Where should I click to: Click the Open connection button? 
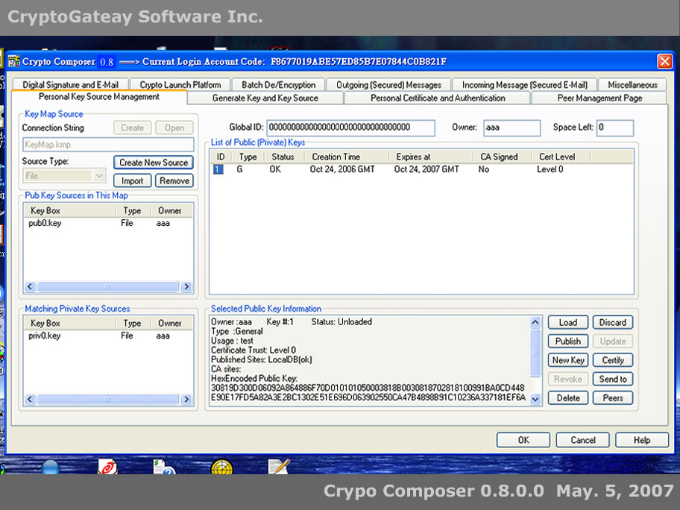click(x=174, y=127)
